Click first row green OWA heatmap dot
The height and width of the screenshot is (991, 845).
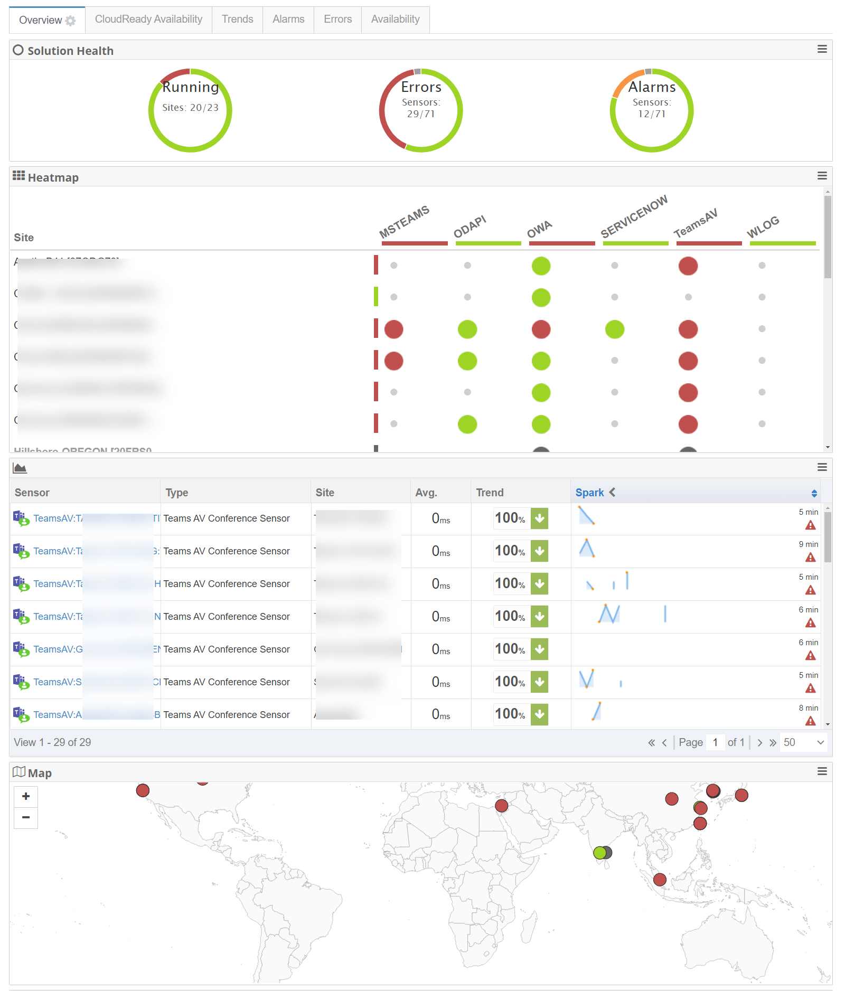tap(541, 266)
